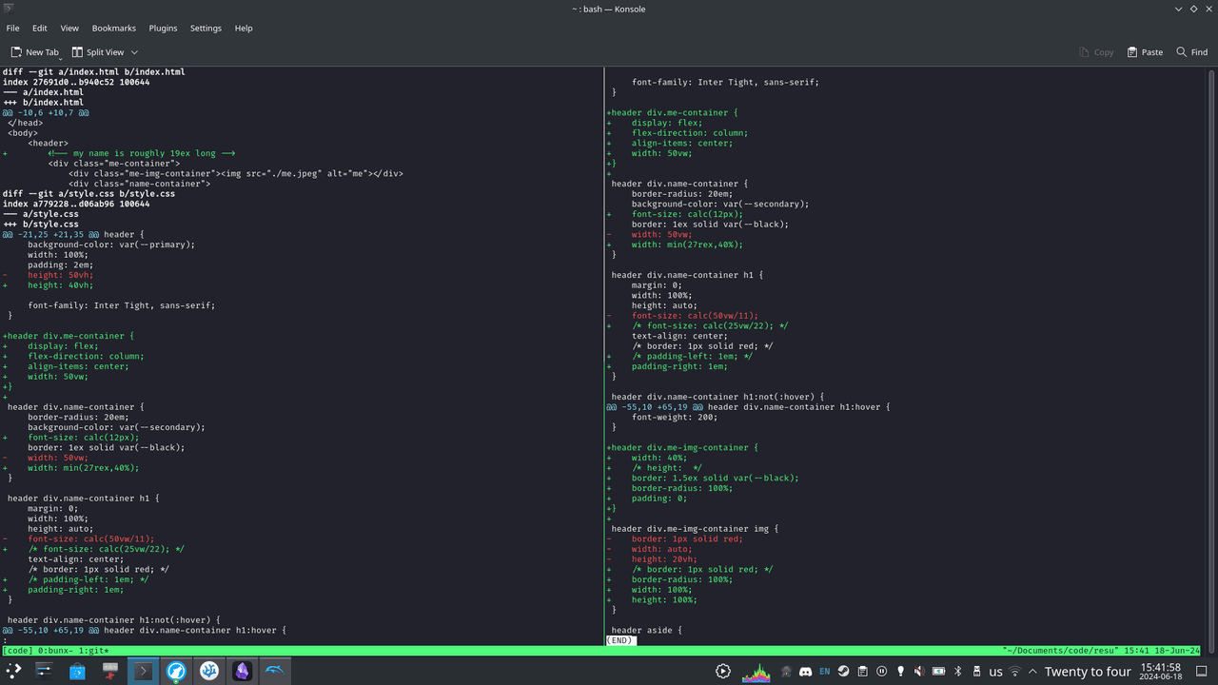
Task: Click the New Tab toolbar button
Action: pyautogui.click(x=35, y=52)
